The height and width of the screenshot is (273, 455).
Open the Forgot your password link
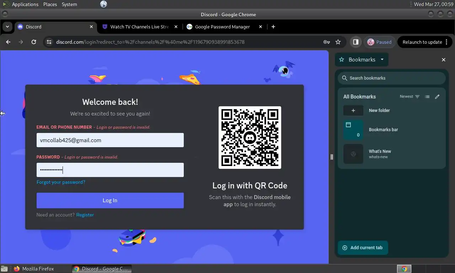click(x=61, y=182)
